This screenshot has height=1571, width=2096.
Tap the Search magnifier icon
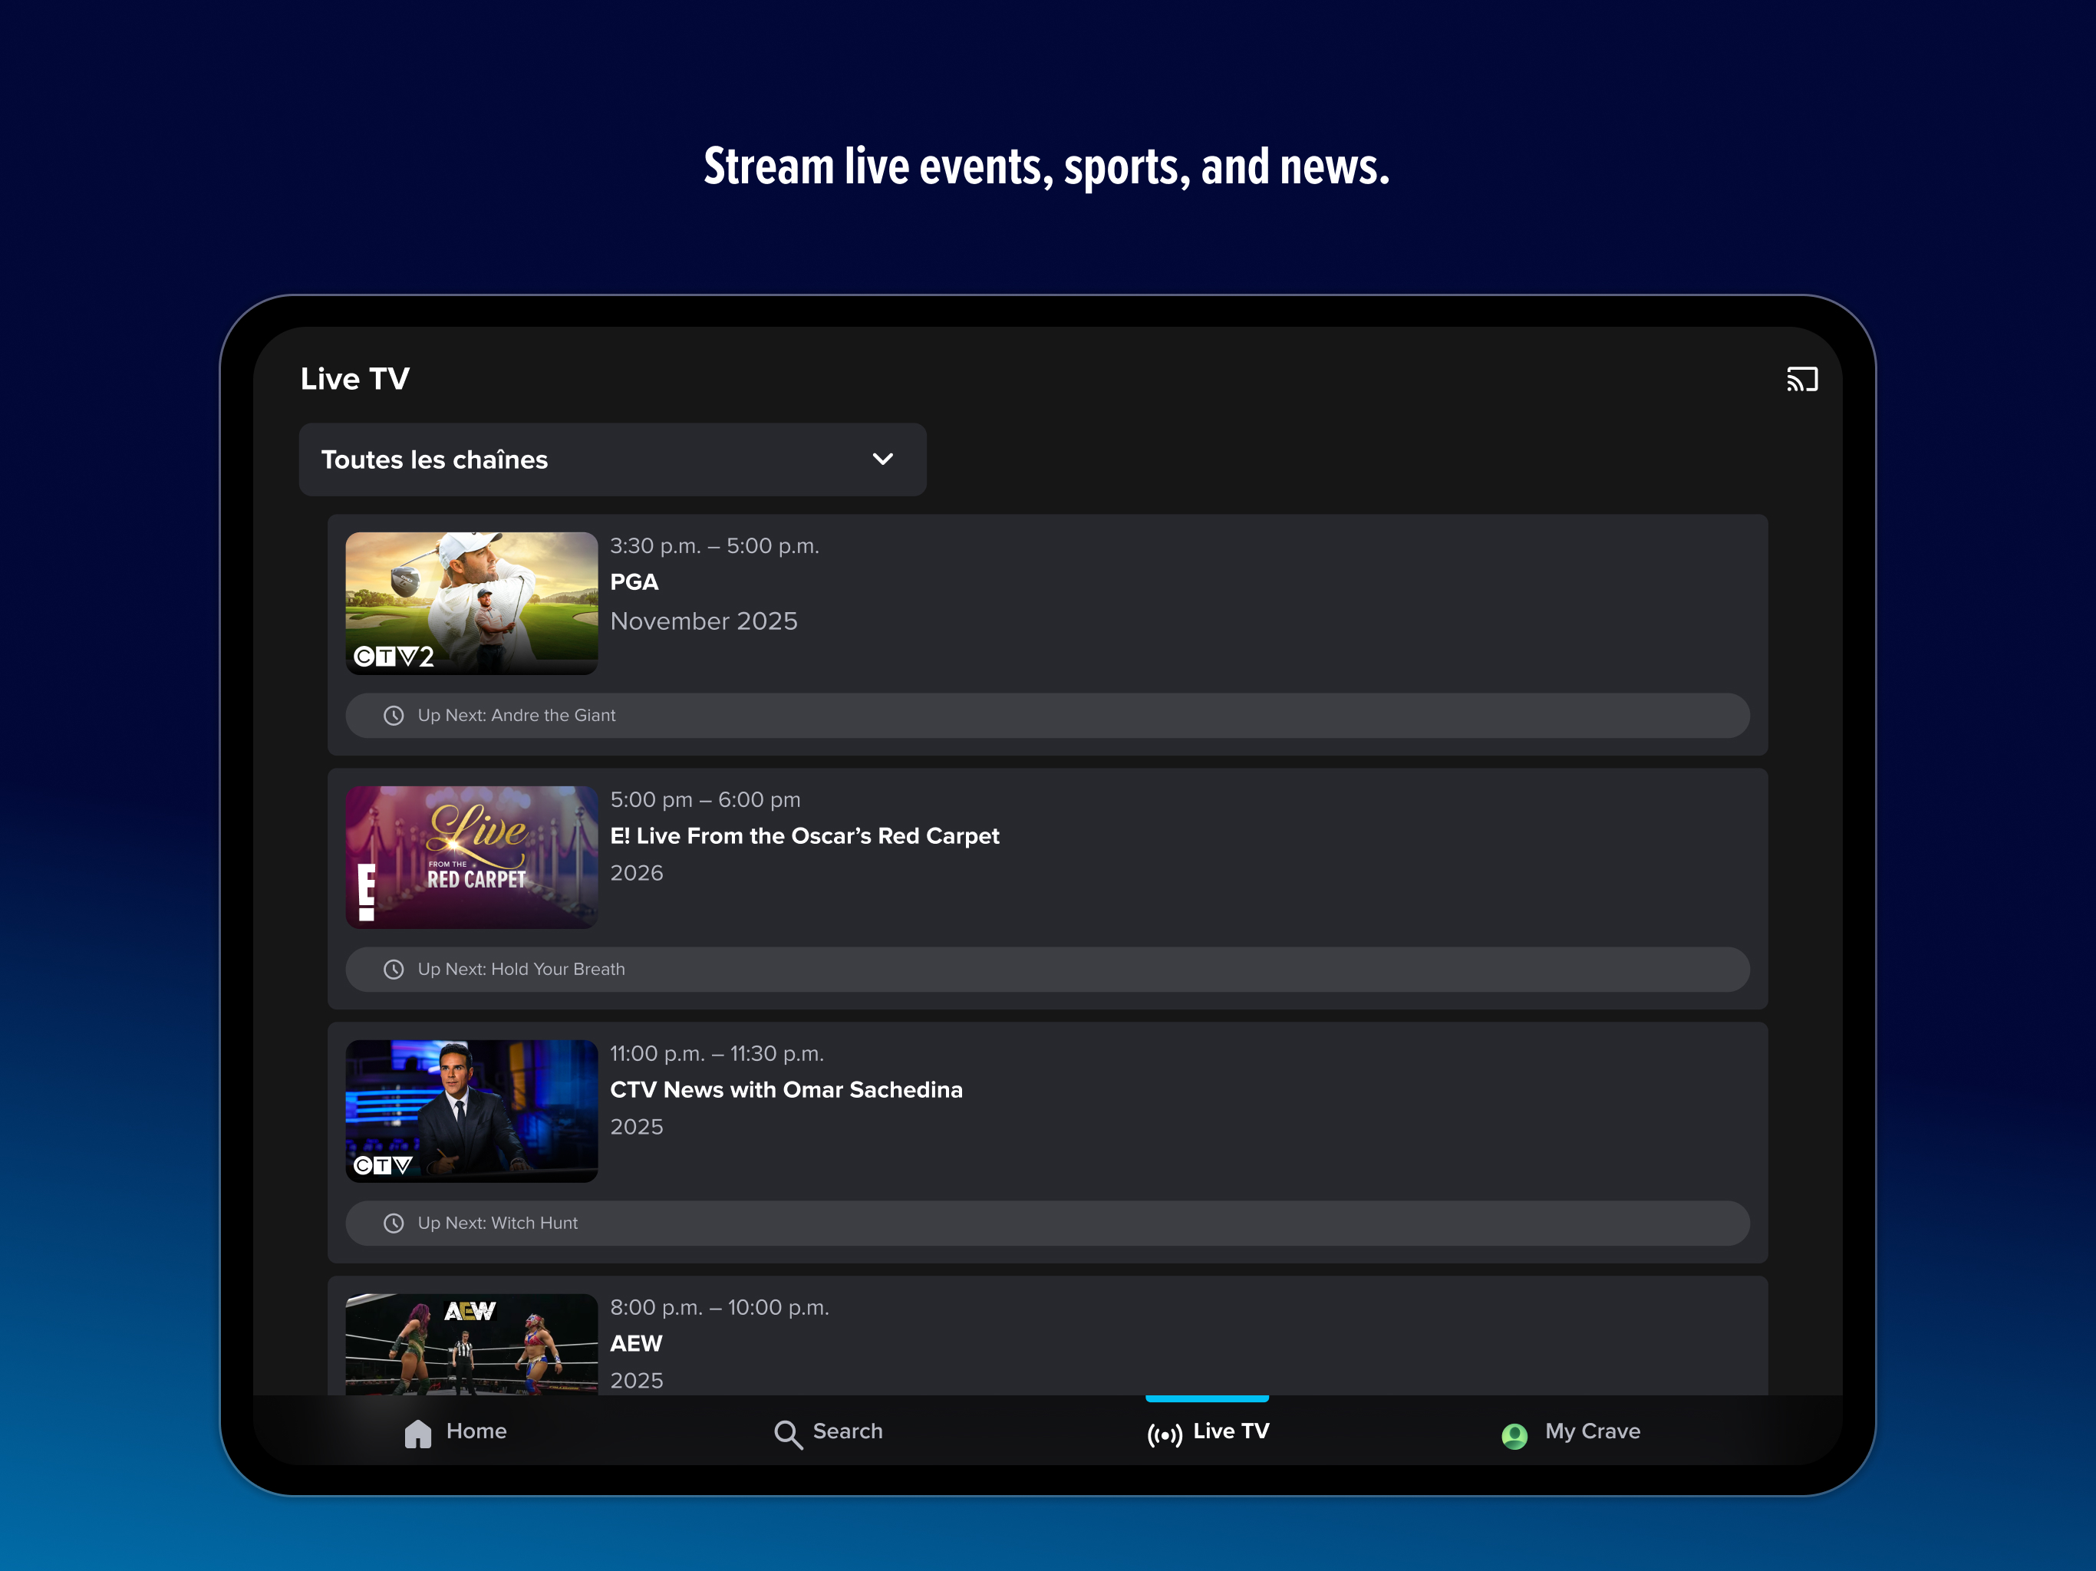pos(787,1434)
